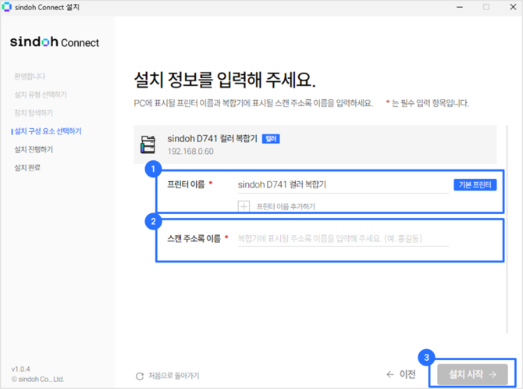The image size is (523, 389).
Task: Select 설치 구성 요소 선택하기 step in sidebar
Action: (48, 131)
